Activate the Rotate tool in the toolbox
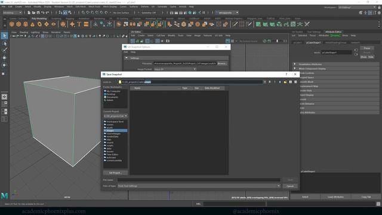The width and height of the screenshot is (382, 215). (4, 65)
